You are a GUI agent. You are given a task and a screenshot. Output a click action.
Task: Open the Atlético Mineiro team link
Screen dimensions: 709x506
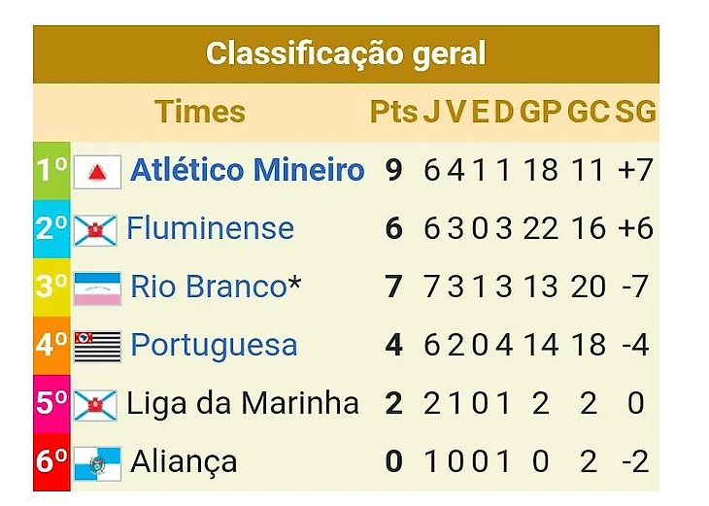point(247,170)
